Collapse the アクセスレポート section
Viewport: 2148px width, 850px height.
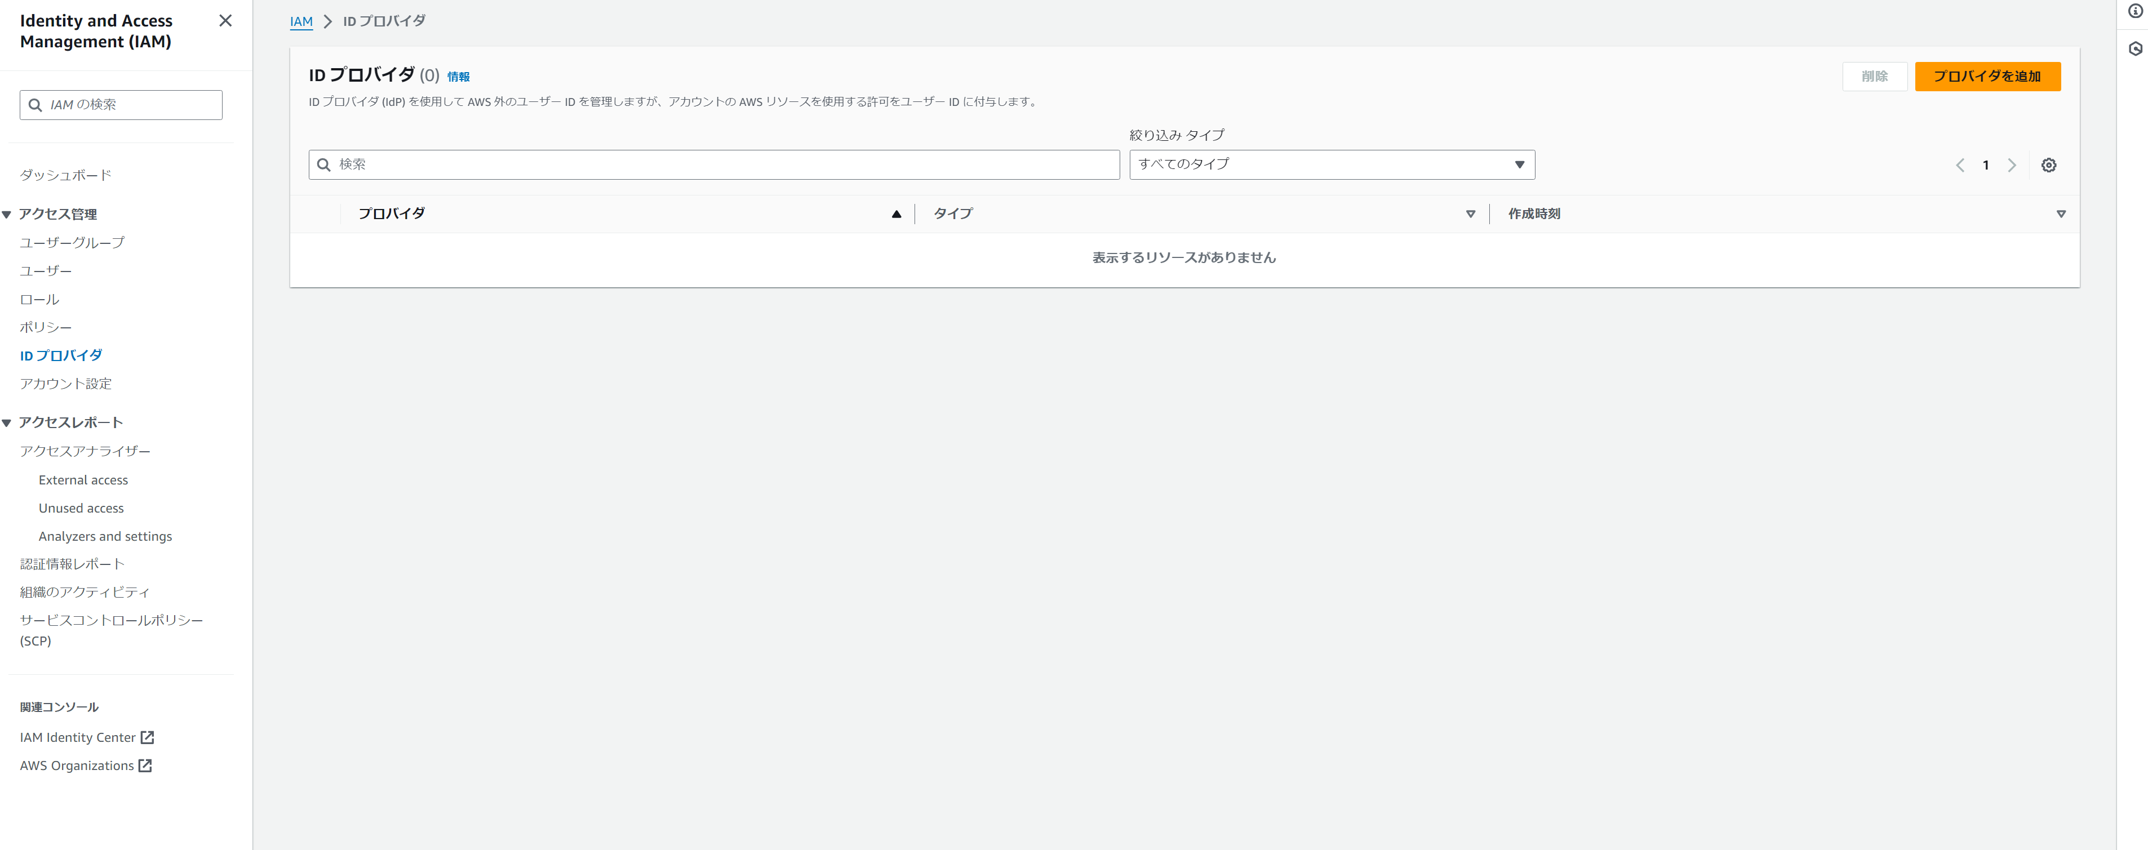7,422
